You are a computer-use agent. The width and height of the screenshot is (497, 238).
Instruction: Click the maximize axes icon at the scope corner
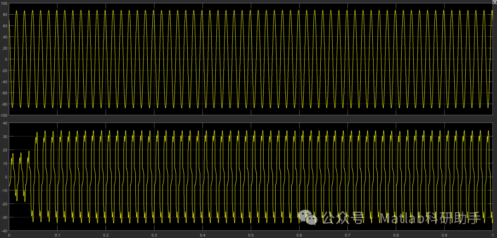point(495,1)
